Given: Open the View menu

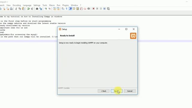Looking at the screenshot, I should [x=9, y=5].
